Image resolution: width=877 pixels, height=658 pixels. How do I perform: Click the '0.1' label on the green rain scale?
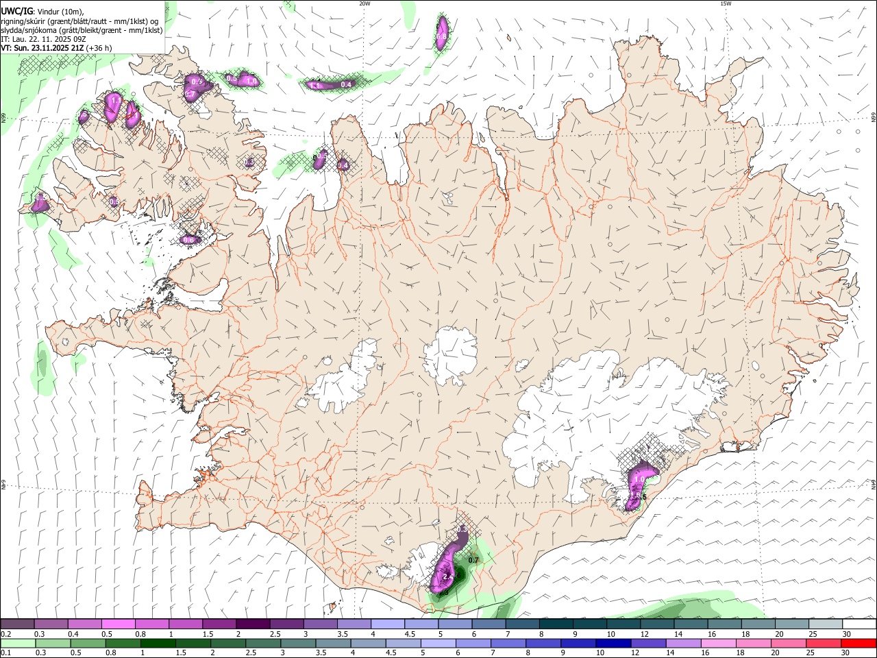click(x=5, y=653)
